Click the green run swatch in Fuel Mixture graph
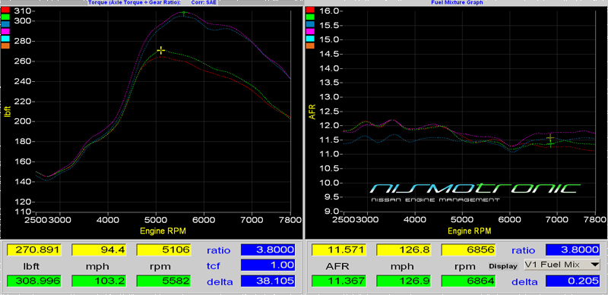 (x=310, y=17)
